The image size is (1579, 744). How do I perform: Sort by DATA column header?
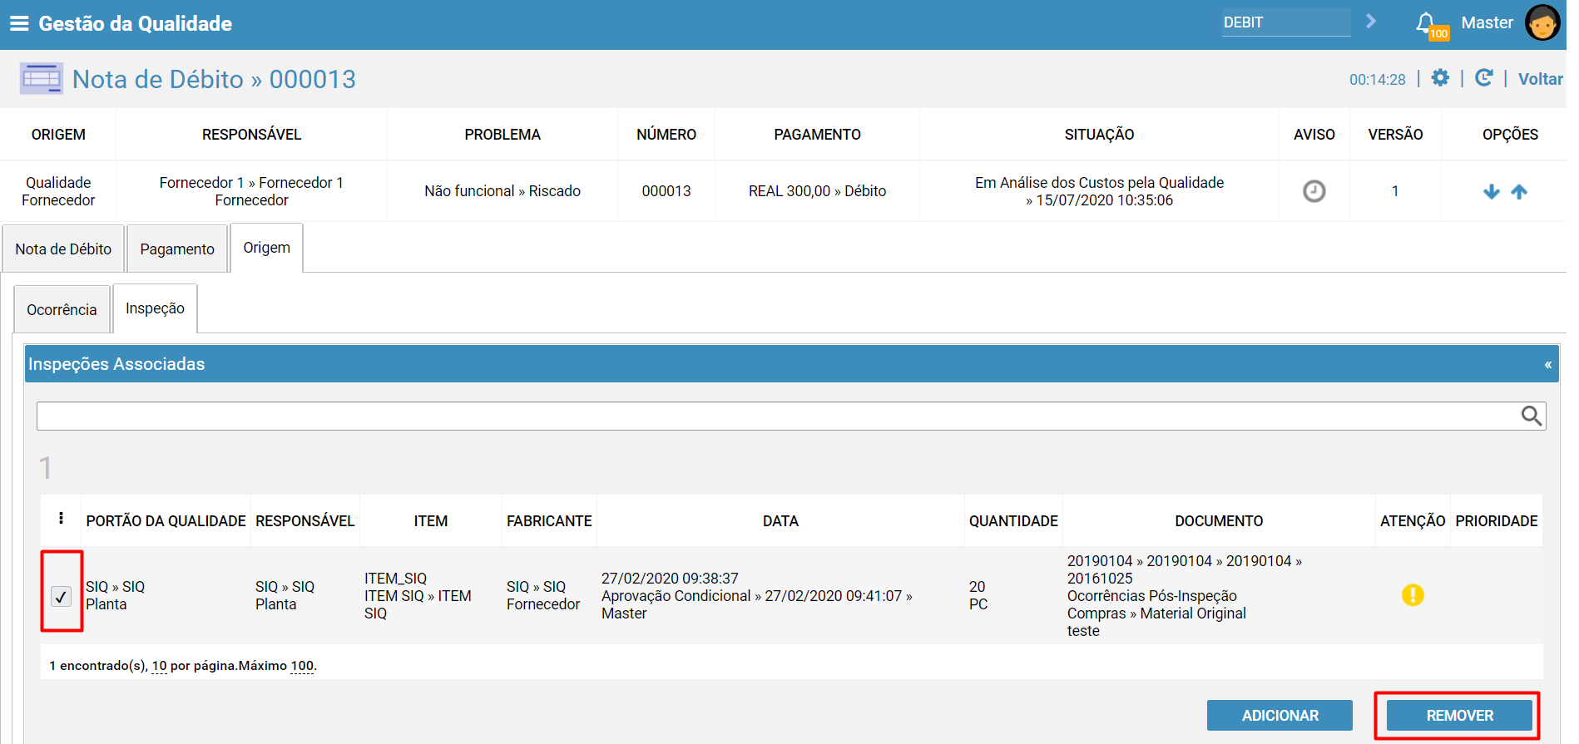(780, 521)
